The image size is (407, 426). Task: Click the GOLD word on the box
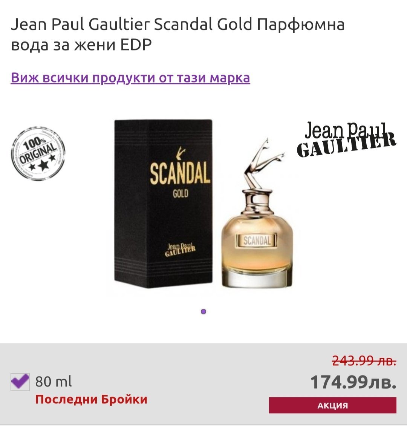click(181, 194)
